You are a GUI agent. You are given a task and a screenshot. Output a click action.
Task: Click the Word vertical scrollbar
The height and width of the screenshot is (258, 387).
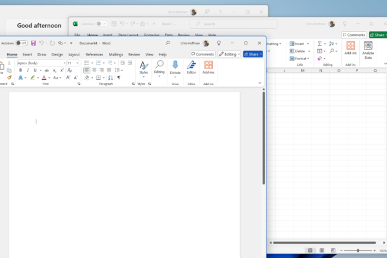[264, 138]
